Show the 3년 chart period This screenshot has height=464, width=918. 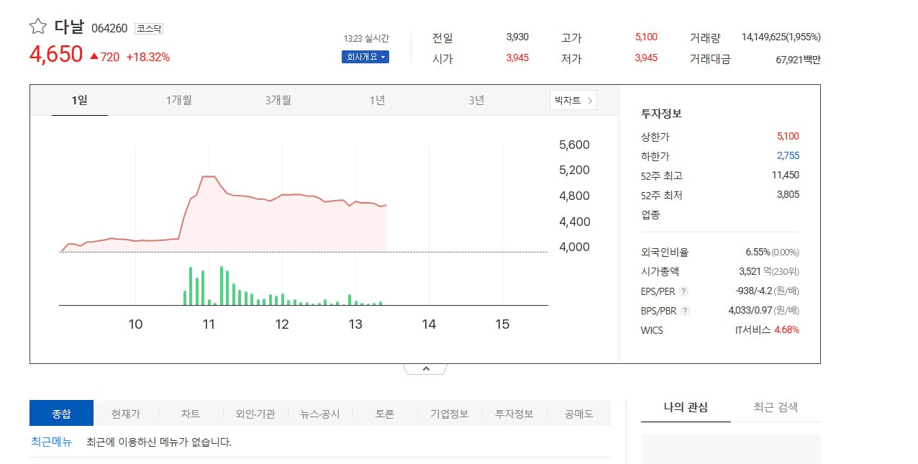(476, 101)
